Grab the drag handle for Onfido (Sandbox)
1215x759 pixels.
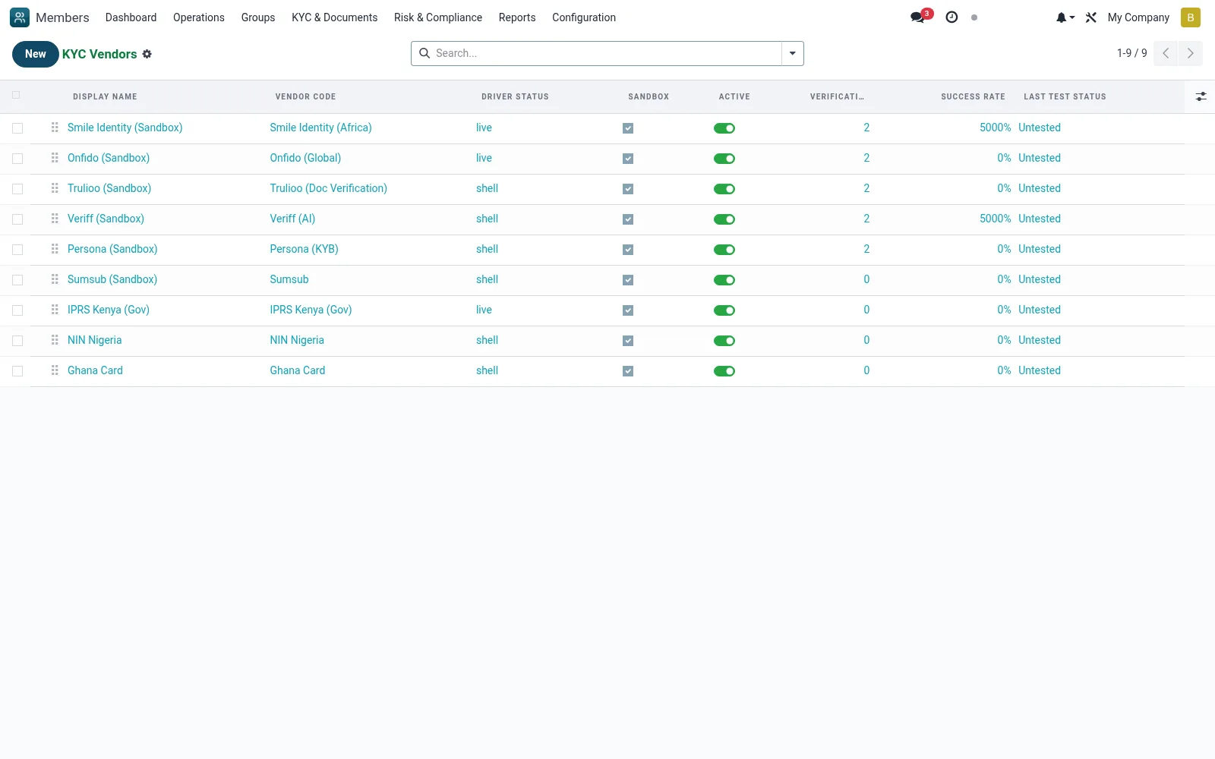(x=55, y=158)
